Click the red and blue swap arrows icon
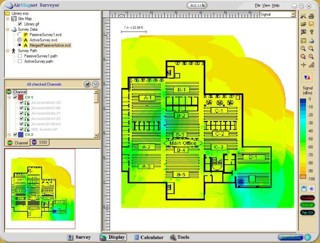The height and width of the screenshot is (243, 320). (307, 78)
